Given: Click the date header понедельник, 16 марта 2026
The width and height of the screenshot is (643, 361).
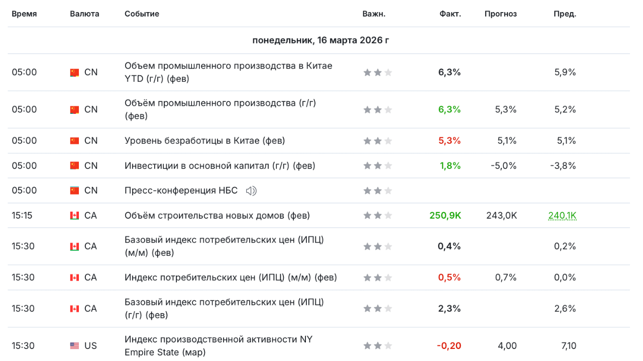Looking at the screenshot, I should [x=320, y=41].
